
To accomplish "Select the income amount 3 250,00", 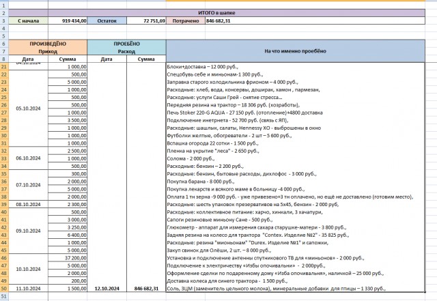I will (x=68, y=227).
